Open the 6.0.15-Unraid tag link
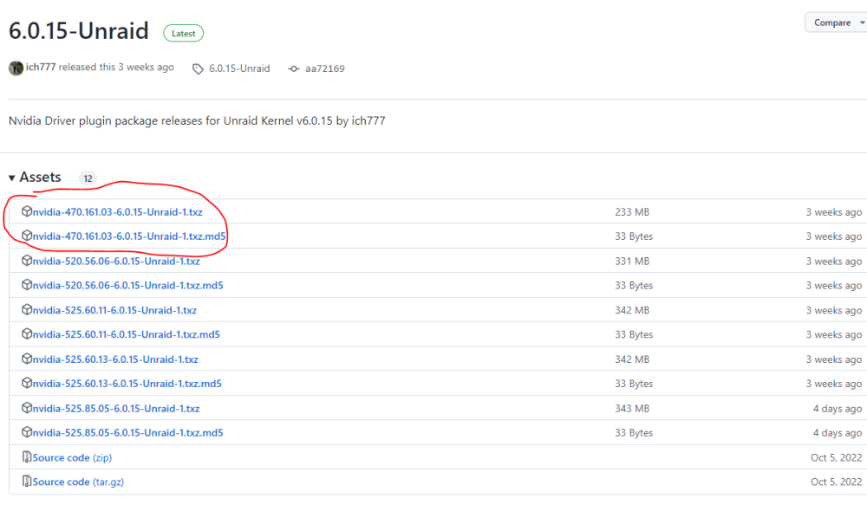867x511 pixels. [239, 68]
